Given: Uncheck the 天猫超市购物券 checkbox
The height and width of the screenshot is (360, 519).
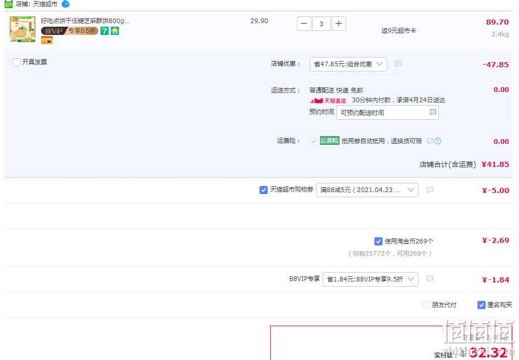Looking at the screenshot, I should click(264, 190).
